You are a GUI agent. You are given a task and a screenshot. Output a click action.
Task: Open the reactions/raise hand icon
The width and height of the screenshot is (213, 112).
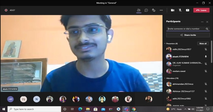154,10
